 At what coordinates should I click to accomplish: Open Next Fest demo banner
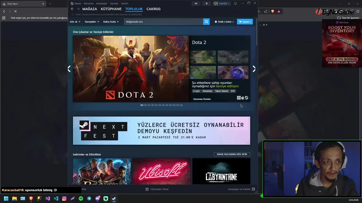click(x=161, y=131)
